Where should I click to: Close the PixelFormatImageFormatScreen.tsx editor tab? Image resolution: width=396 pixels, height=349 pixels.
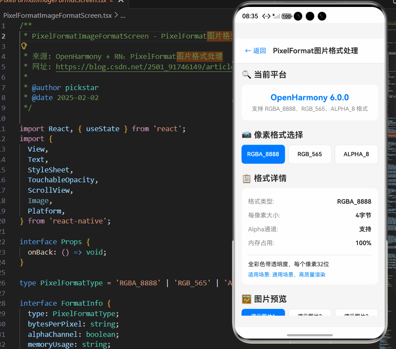coord(121,1)
